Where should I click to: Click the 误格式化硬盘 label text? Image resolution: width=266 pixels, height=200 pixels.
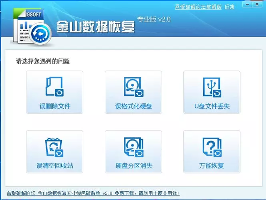[133, 106]
